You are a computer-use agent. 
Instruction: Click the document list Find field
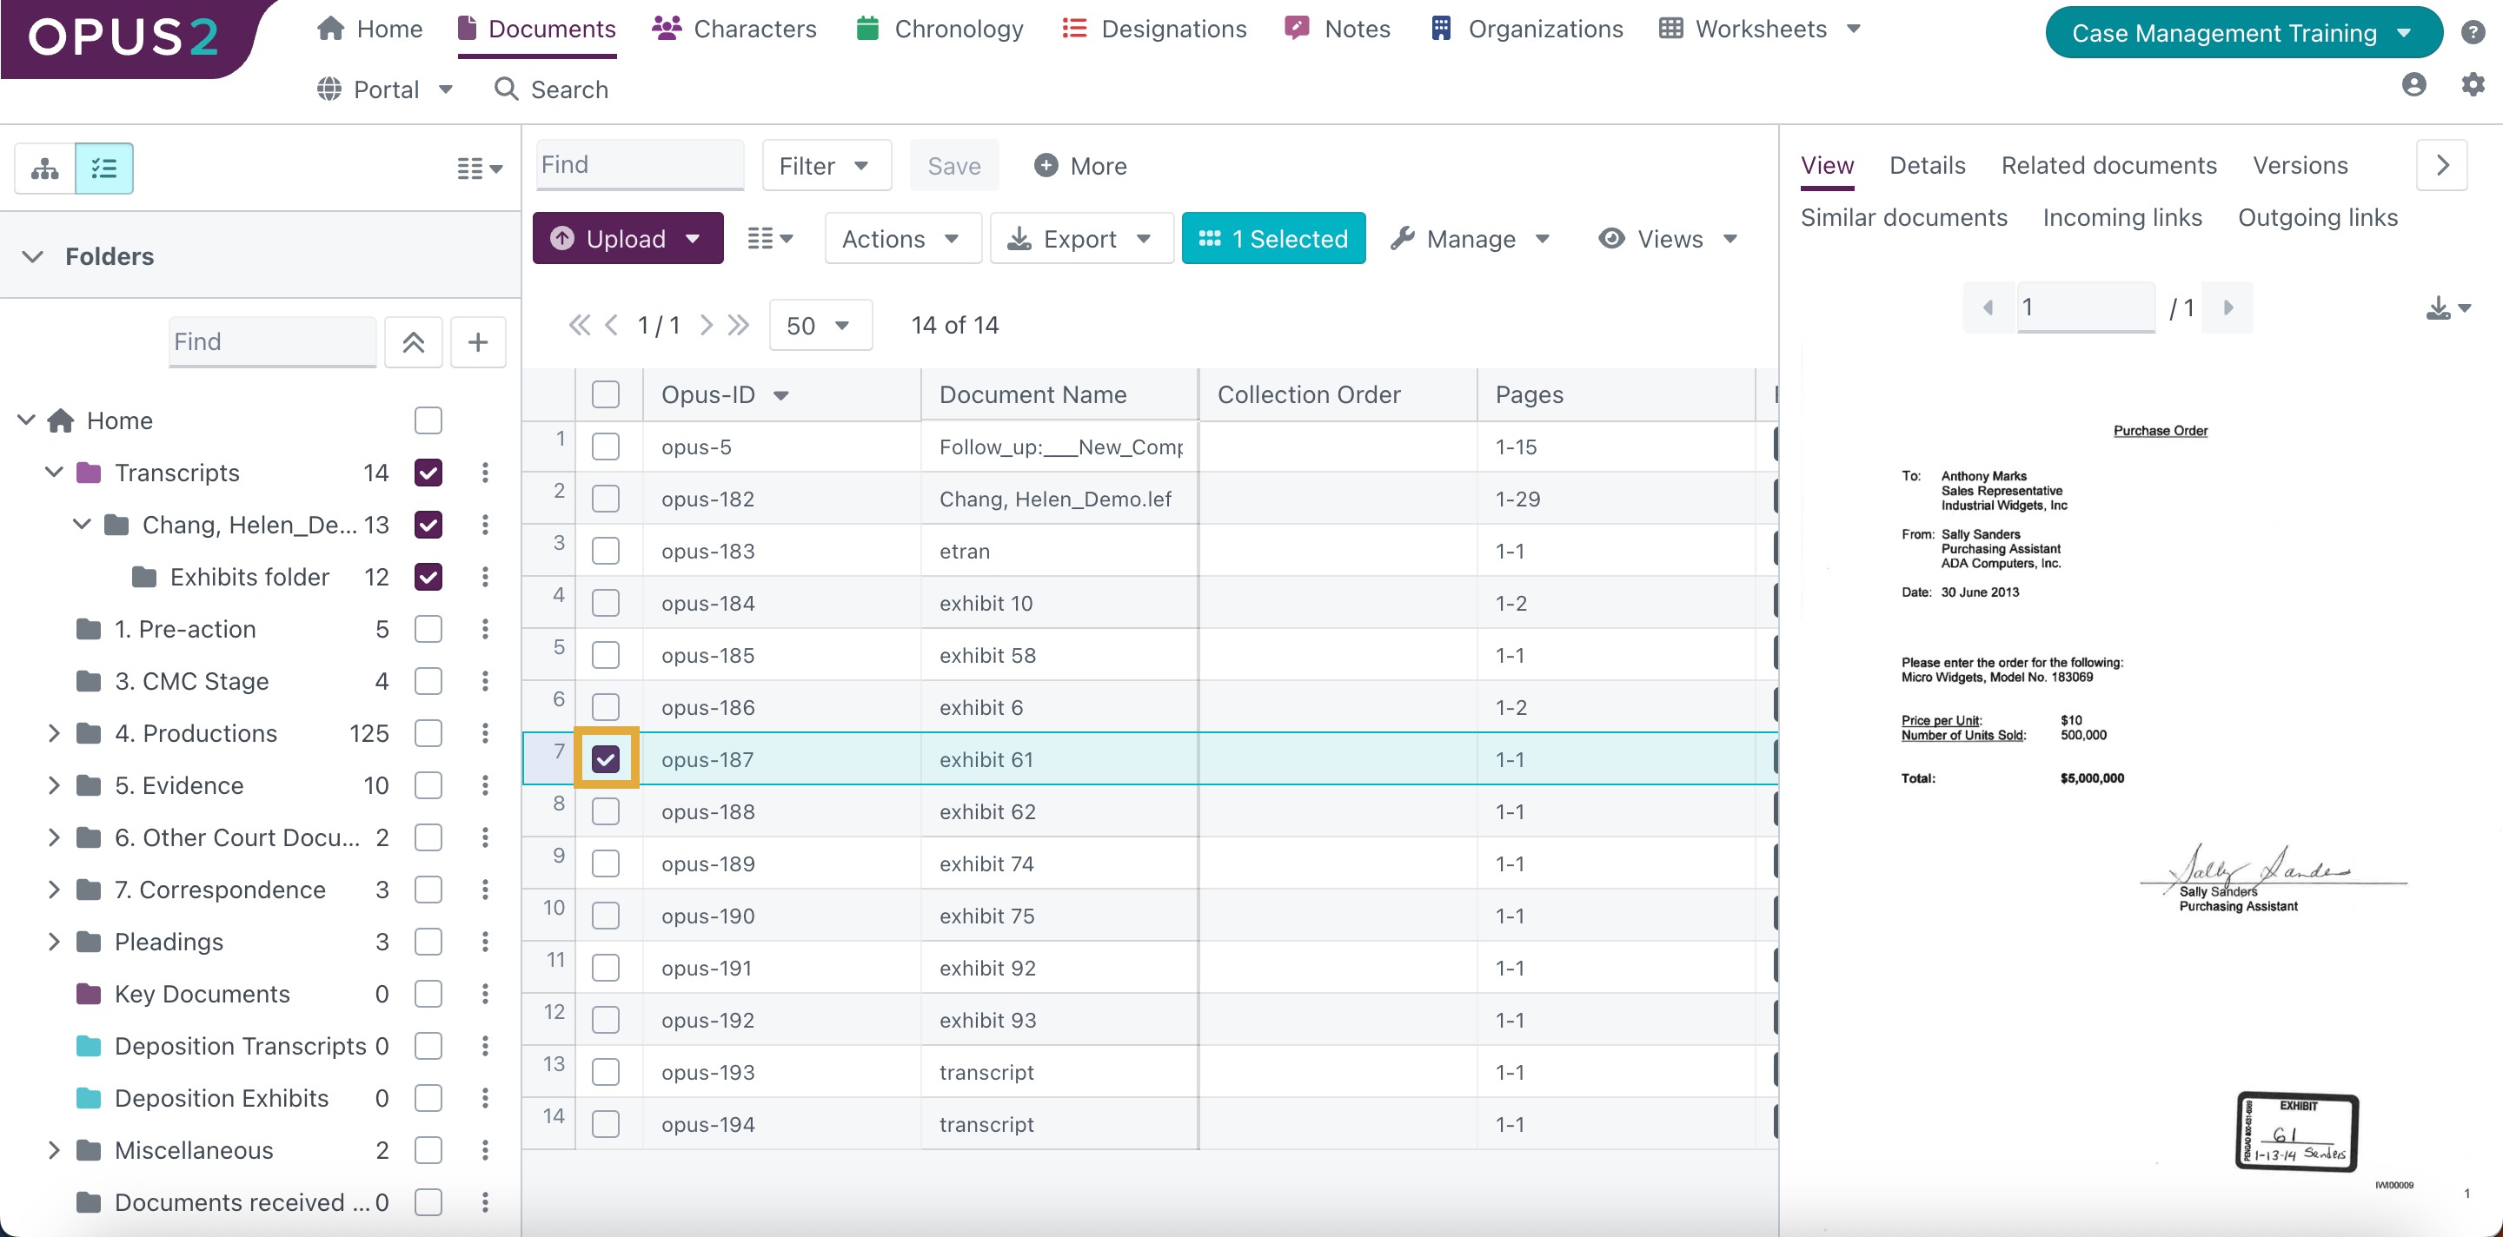pos(640,165)
